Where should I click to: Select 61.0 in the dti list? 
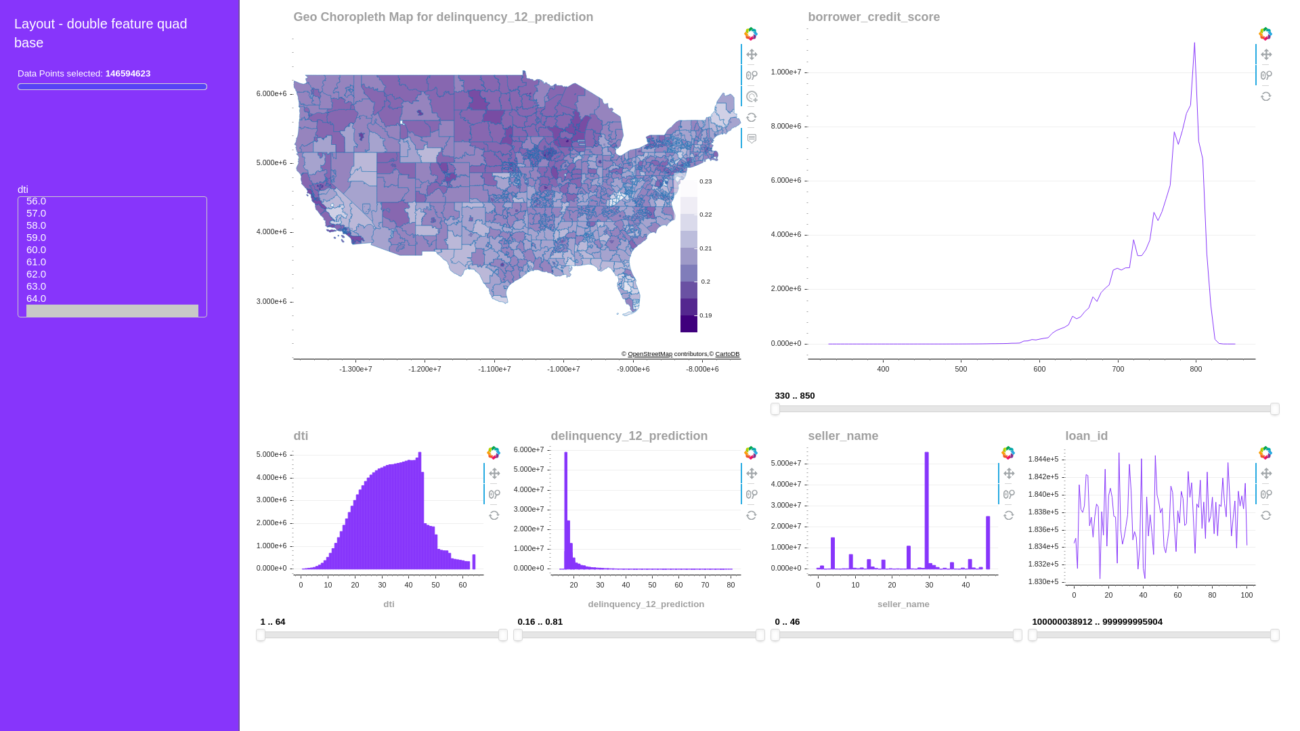[x=112, y=262]
